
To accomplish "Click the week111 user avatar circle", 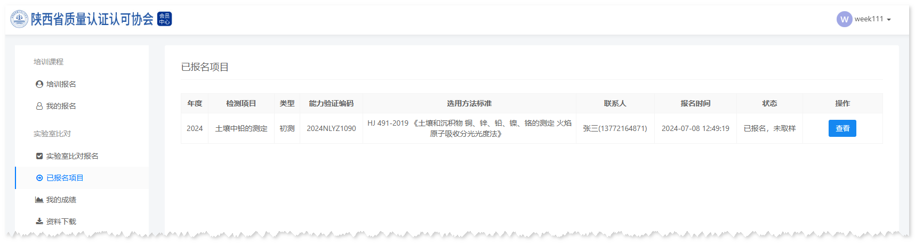I will point(844,19).
